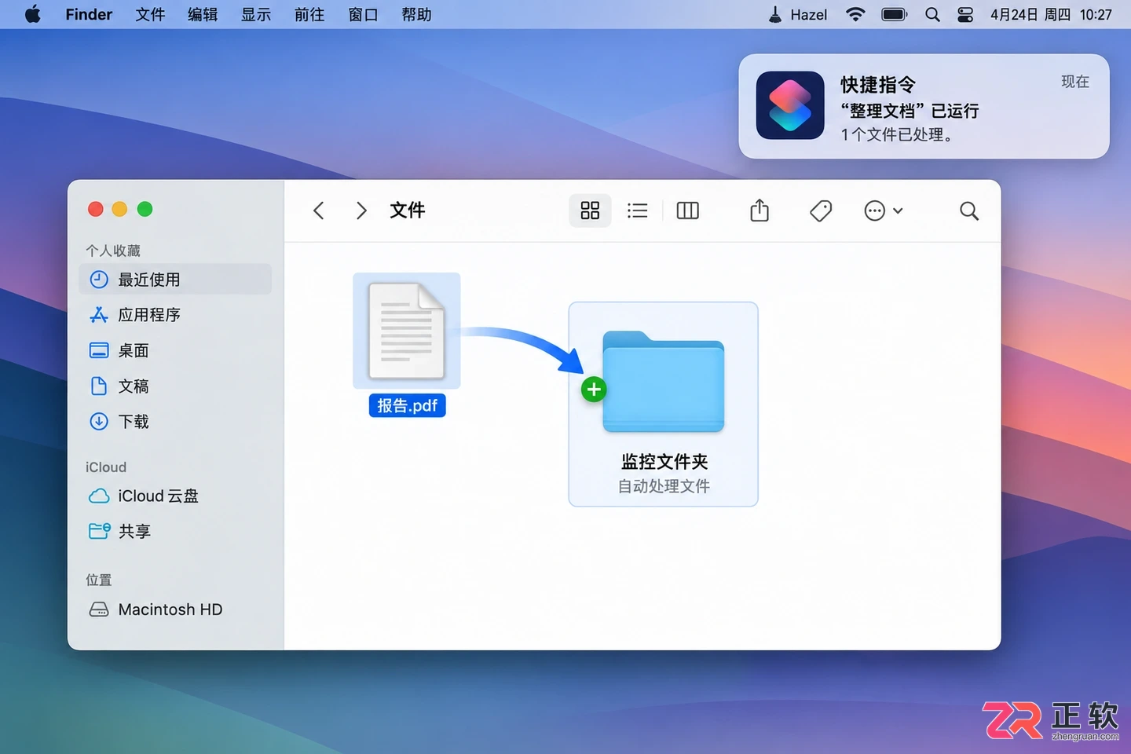Select the 报告.pdf document icon
The image size is (1131, 754).
click(x=407, y=331)
